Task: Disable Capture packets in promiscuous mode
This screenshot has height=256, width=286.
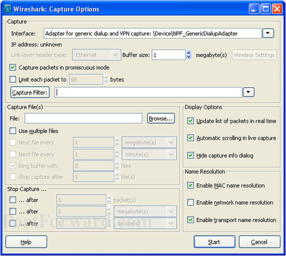Action: coord(13,67)
